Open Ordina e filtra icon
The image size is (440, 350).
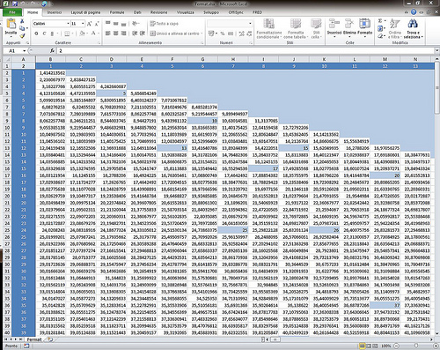click(x=394, y=24)
